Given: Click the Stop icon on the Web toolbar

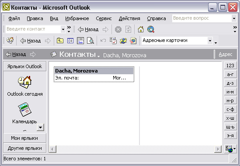Looking at the screenshot, I should click(118, 29).
